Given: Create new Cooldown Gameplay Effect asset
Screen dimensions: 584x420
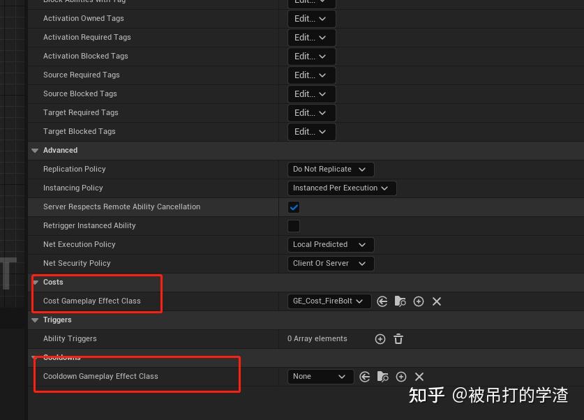Looking at the screenshot, I should [401, 376].
